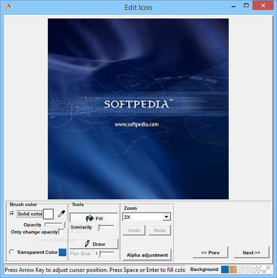Activate the Draw pencil tool button
Screen dimensions: 277x278
pyautogui.click(x=94, y=244)
